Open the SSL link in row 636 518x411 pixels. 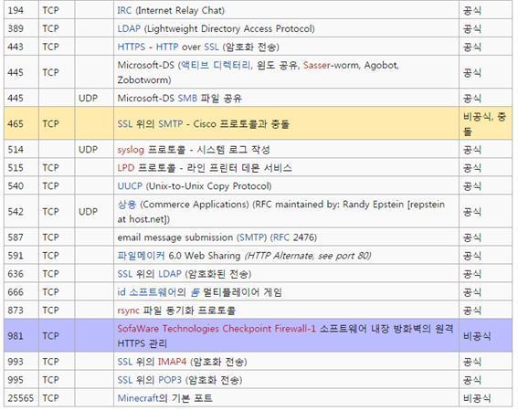coord(125,274)
